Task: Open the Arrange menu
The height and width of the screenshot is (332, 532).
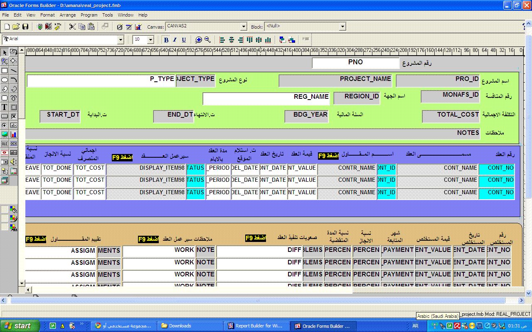Action: (x=68, y=15)
